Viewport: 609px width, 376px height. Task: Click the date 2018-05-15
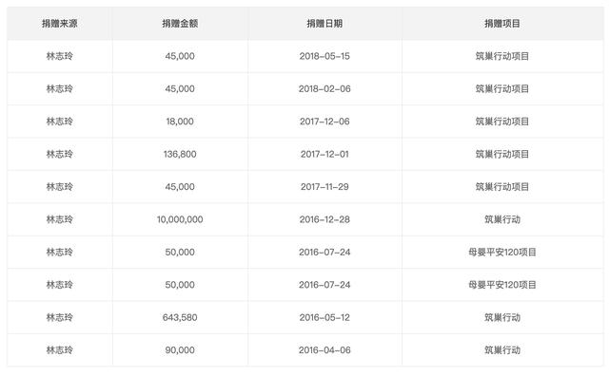324,56
